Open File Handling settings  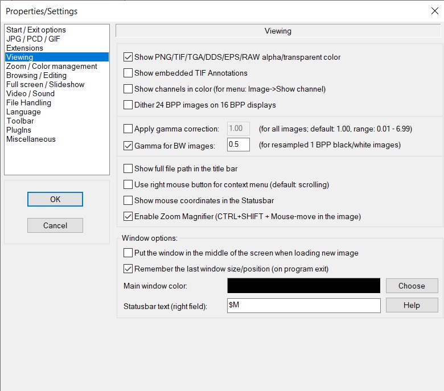(56, 102)
